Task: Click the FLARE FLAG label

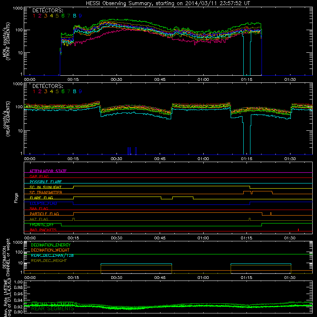Action: [41, 198]
